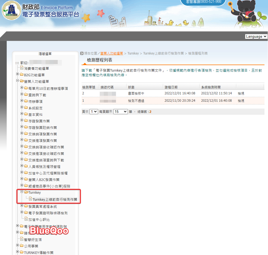Image resolution: width=268 pixels, height=255 pixels.
Task: Click the document icon beside 加值中心評比
Action: click(x=26, y=219)
